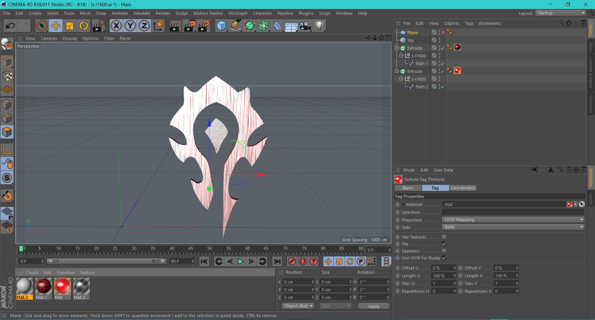Click Go to End of animation
This screenshot has width=595, height=320.
tap(277, 261)
